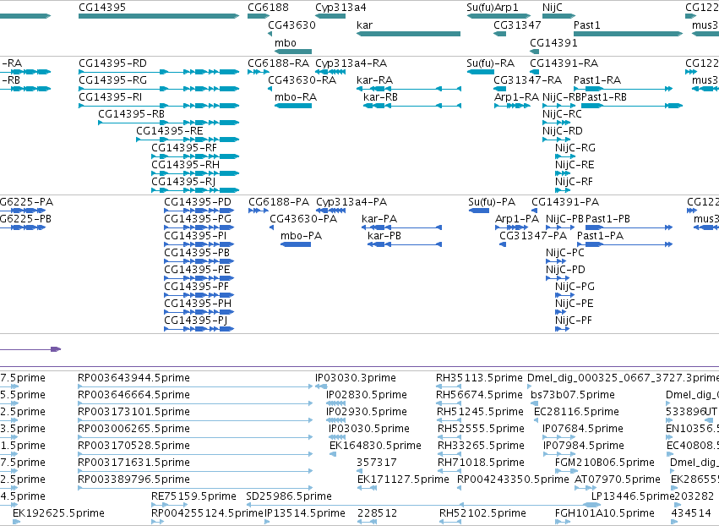This screenshot has width=719, height=526.
Task: Open transcript Su(fu)-RA
Action: pos(490,63)
